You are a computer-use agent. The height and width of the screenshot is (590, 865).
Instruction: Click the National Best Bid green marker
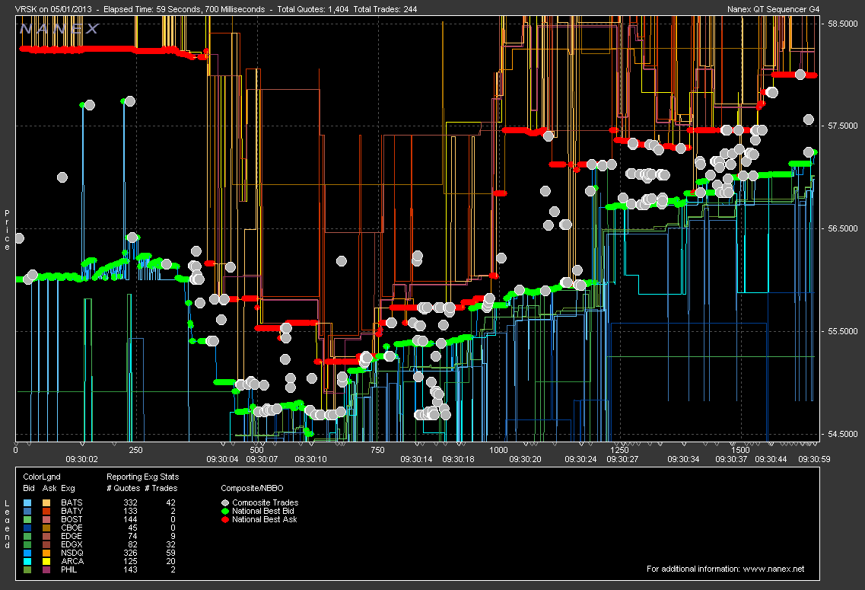tap(225, 511)
